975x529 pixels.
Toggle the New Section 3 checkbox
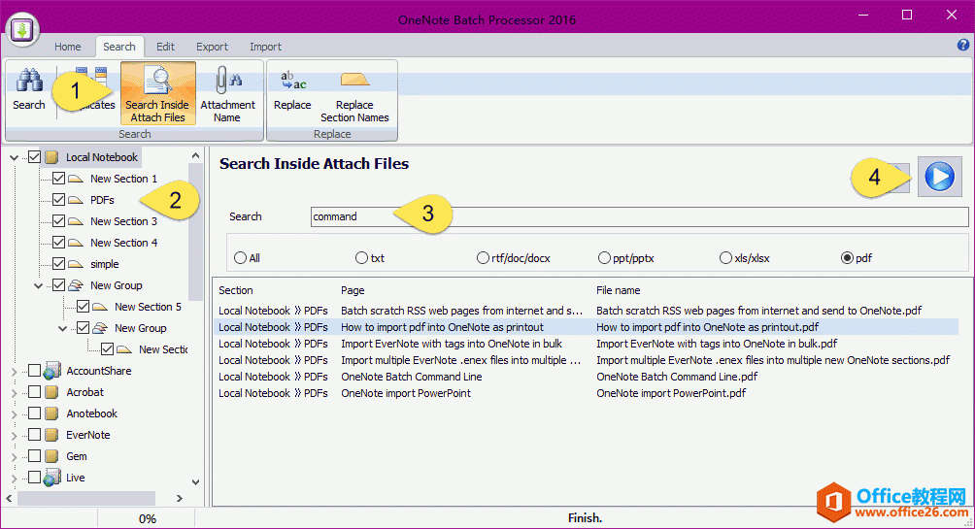coord(58,220)
